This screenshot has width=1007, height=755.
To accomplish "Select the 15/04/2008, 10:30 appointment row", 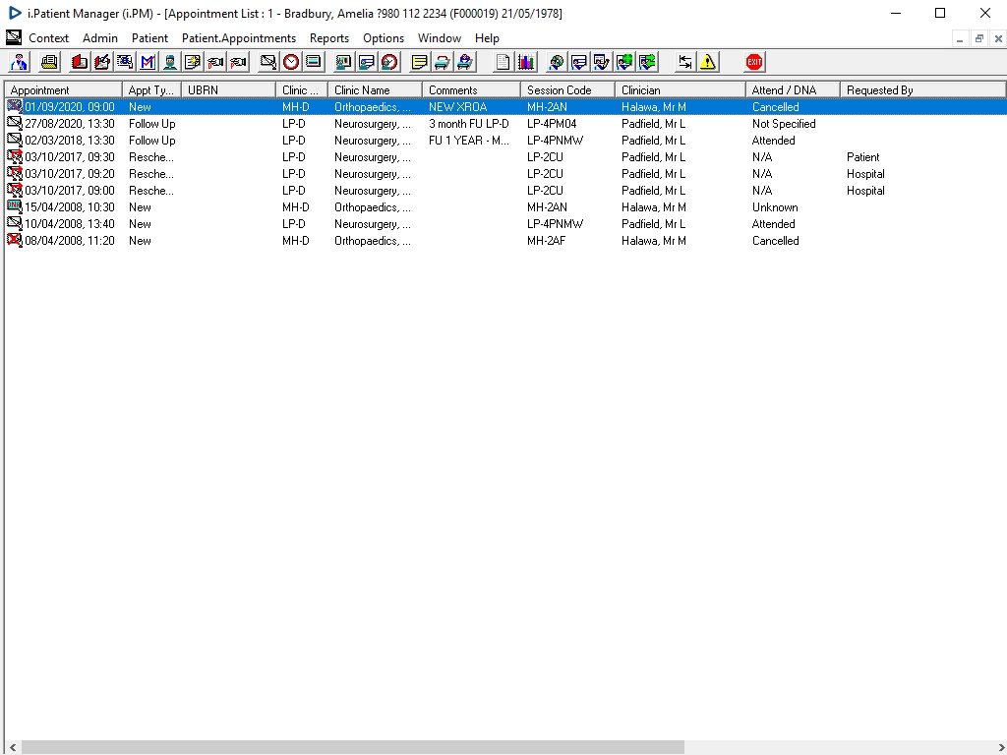I will (x=505, y=207).
